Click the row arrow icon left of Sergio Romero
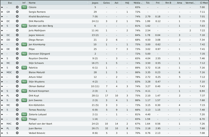 pyautogui.click(x=2, y=12)
